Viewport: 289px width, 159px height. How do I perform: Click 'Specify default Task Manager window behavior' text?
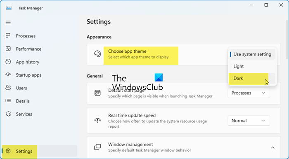coord(149,150)
